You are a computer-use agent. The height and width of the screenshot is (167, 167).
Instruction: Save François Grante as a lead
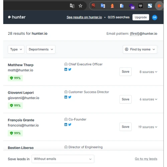(x=126, y=127)
